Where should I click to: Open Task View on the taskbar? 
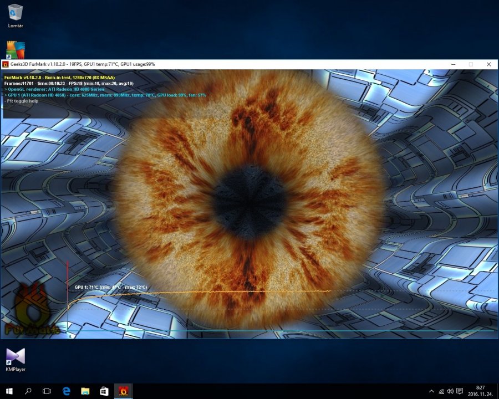pos(47,391)
